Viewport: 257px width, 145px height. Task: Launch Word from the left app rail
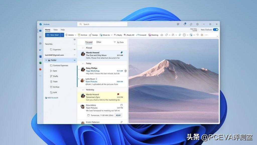click(x=41, y=56)
